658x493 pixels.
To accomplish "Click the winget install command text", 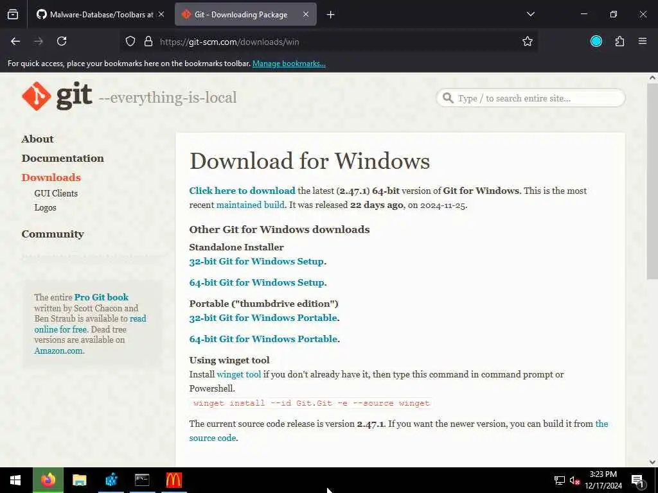I will coord(312,403).
